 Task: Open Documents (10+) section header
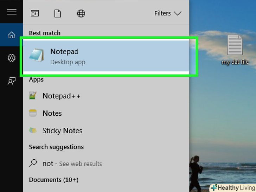coord(54,180)
